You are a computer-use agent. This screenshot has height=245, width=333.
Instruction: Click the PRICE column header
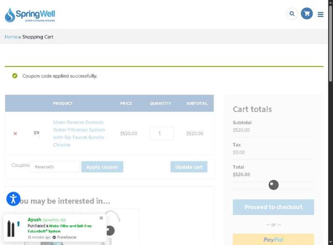126,103
